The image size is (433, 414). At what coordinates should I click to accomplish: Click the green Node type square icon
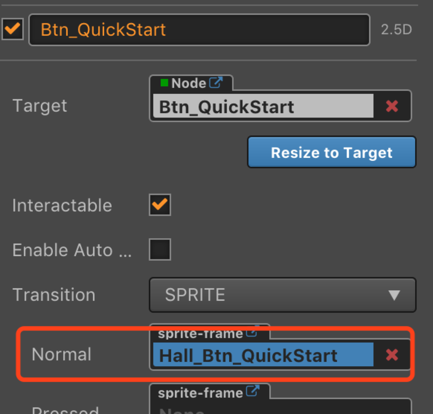tap(164, 83)
